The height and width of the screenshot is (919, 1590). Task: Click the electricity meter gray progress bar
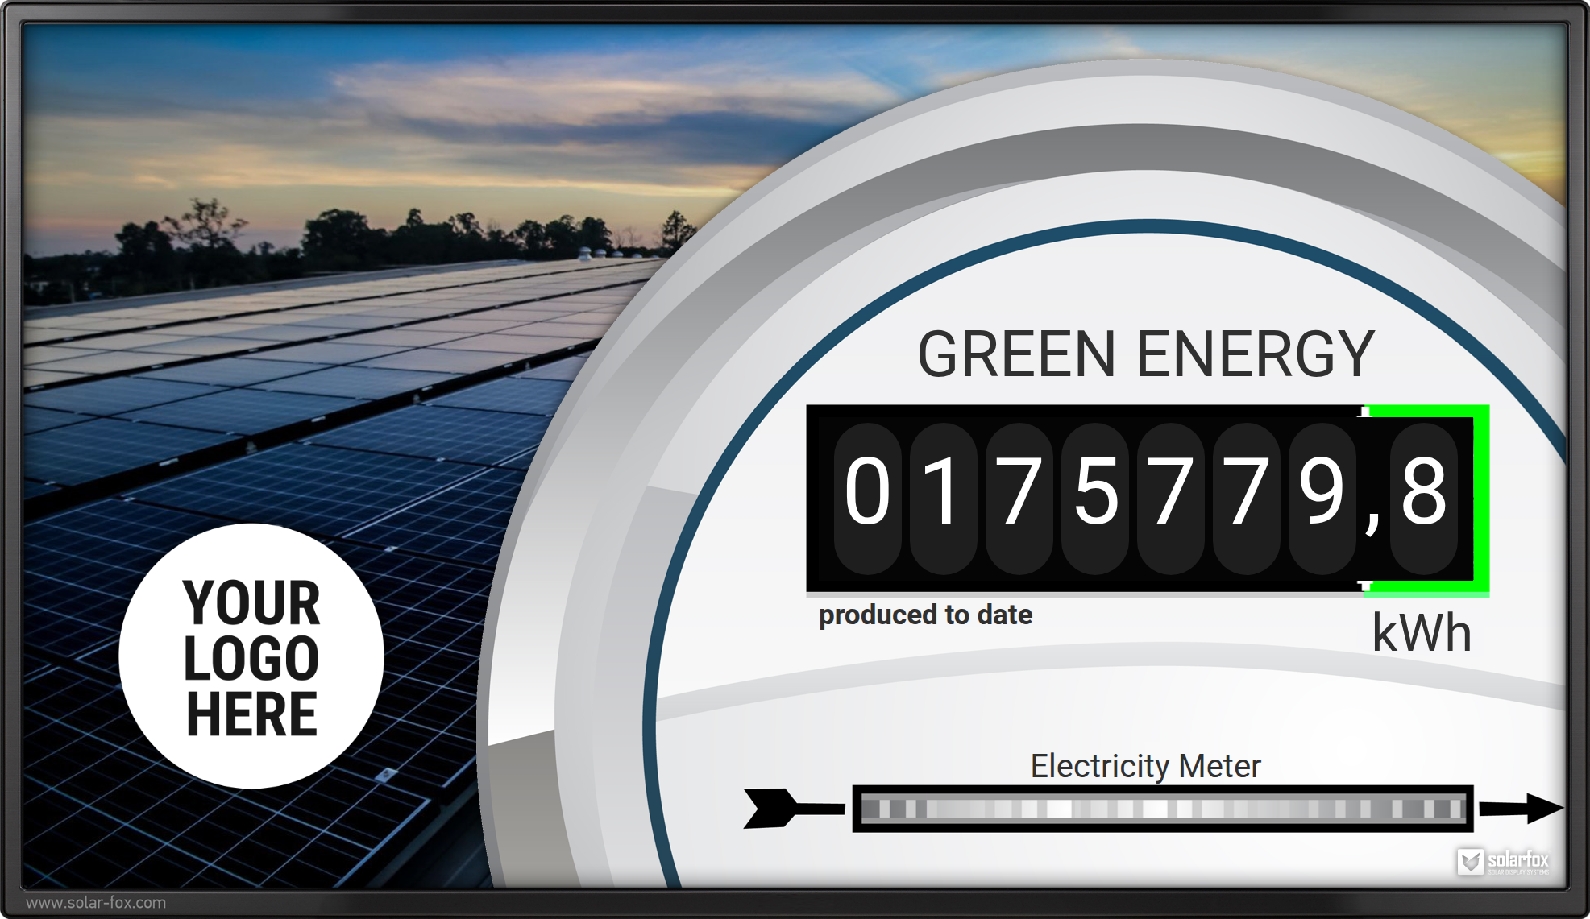[1162, 809]
